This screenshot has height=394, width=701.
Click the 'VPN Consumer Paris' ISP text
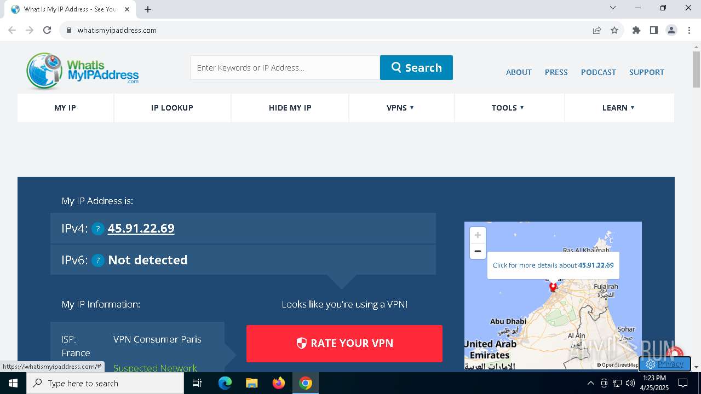[x=157, y=339]
